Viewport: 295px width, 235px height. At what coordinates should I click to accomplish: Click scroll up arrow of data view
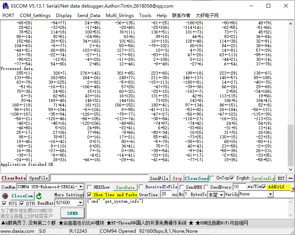pyautogui.click(x=291, y=23)
